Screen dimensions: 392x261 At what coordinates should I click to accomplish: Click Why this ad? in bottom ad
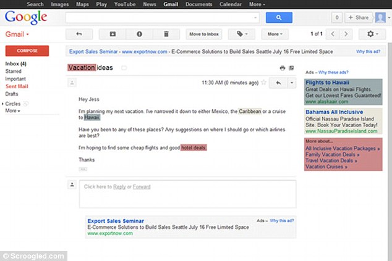click(282, 220)
